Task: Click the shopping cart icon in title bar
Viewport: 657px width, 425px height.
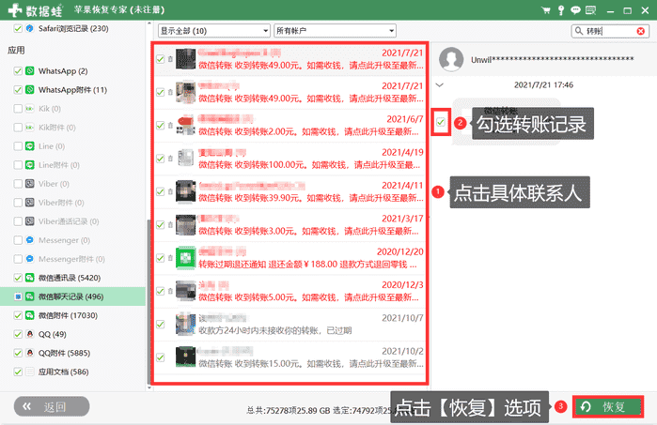Action: click(545, 10)
